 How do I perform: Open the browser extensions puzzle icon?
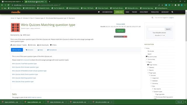tap(175, 5)
